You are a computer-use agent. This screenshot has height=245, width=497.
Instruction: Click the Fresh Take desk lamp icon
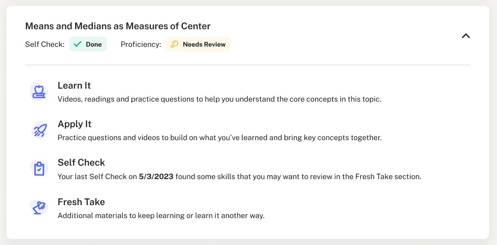coord(39,208)
